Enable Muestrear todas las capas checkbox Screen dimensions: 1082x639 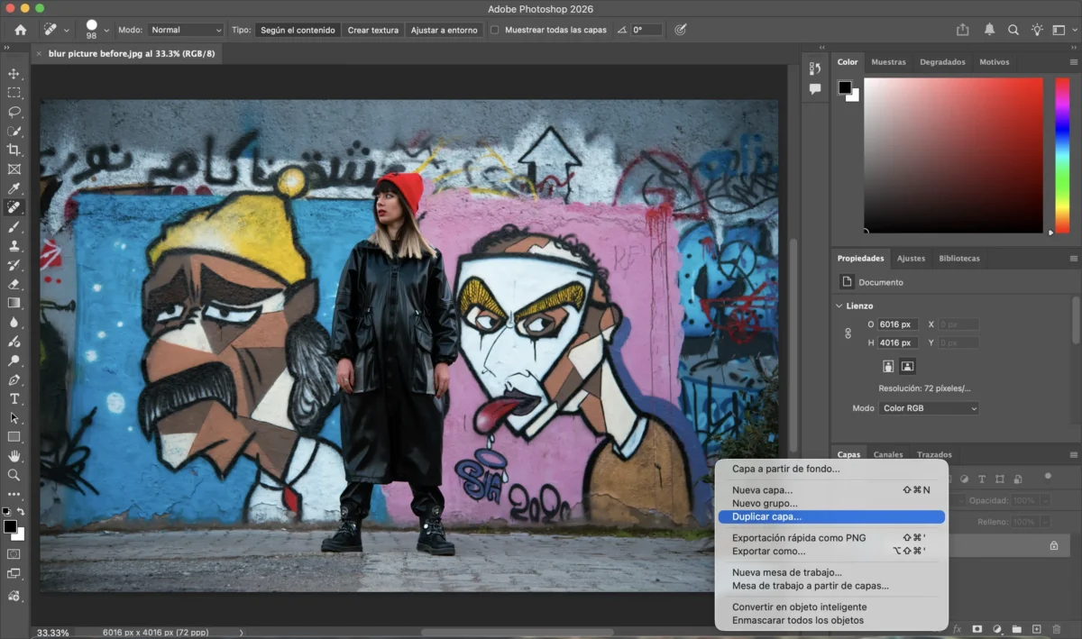click(494, 30)
